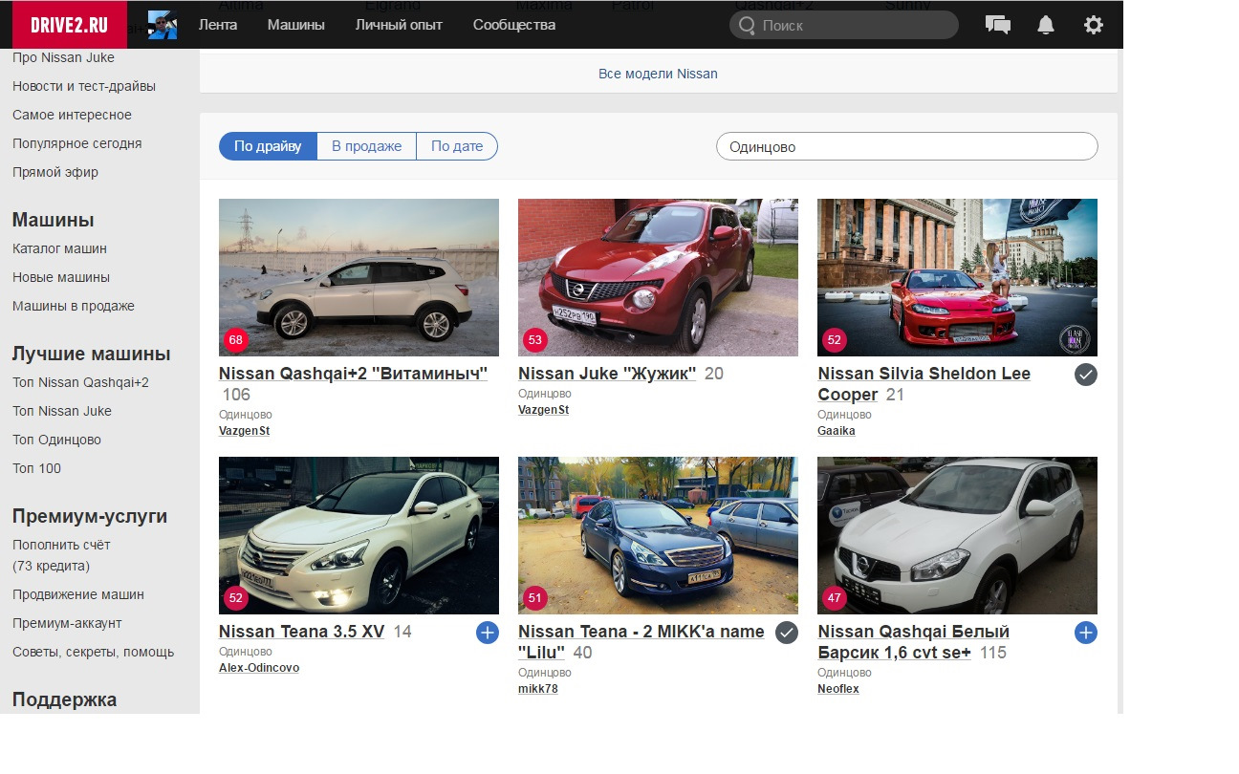Open Топ Nissan Qashqai+2 sidebar link
This screenshot has height=774, width=1239.
tap(80, 382)
